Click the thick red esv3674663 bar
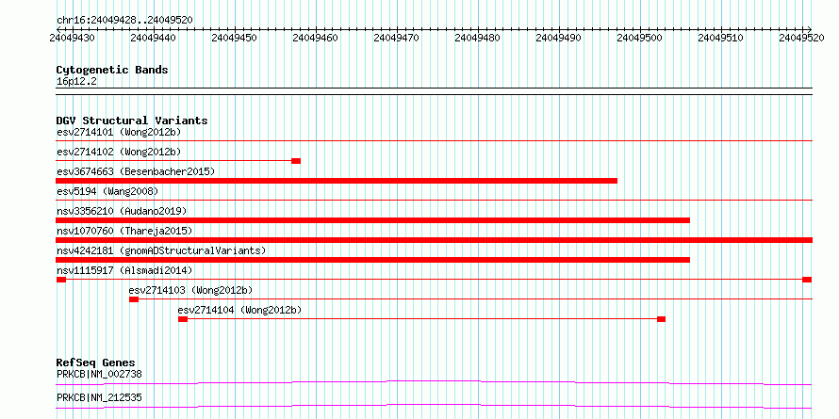 click(x=337, y=181)
